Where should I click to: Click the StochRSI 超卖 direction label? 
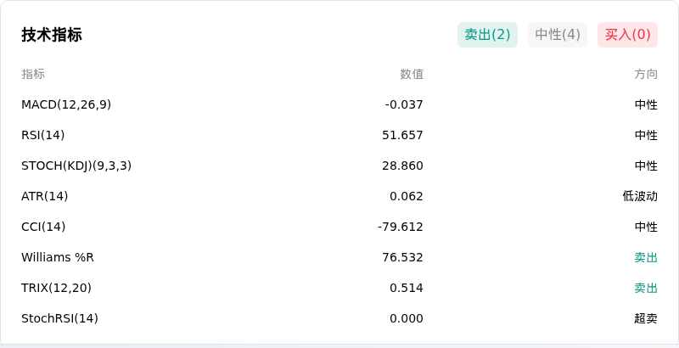(646, 318)
